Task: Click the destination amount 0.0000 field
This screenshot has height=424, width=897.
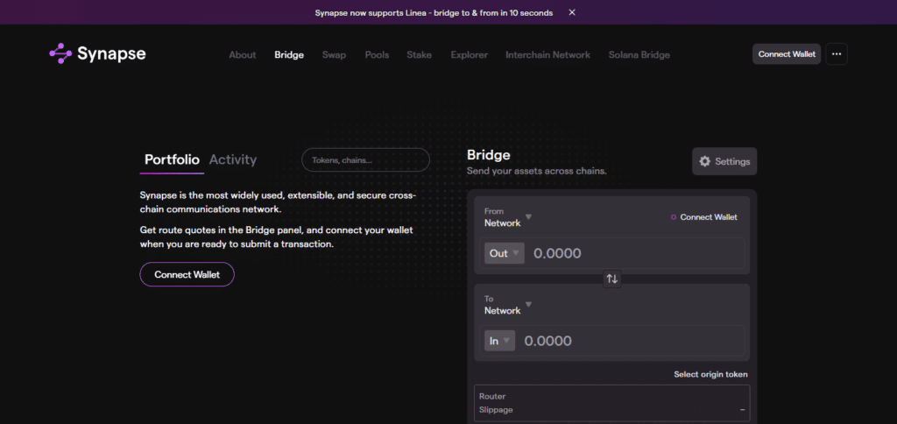Action: pos(548,341)
